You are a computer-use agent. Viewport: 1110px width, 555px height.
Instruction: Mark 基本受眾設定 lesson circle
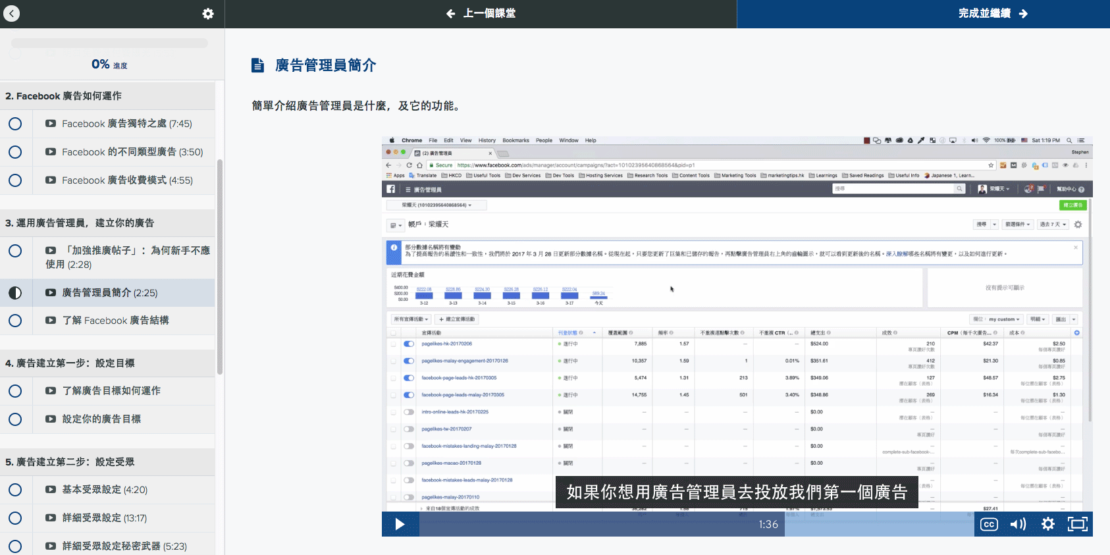coord(15,490)
